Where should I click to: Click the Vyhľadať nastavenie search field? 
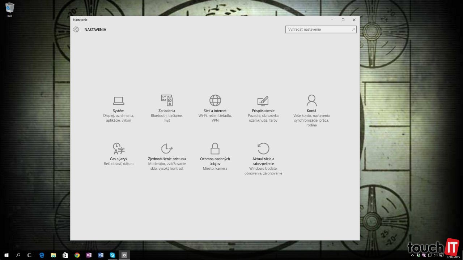(x=318, y=29)
